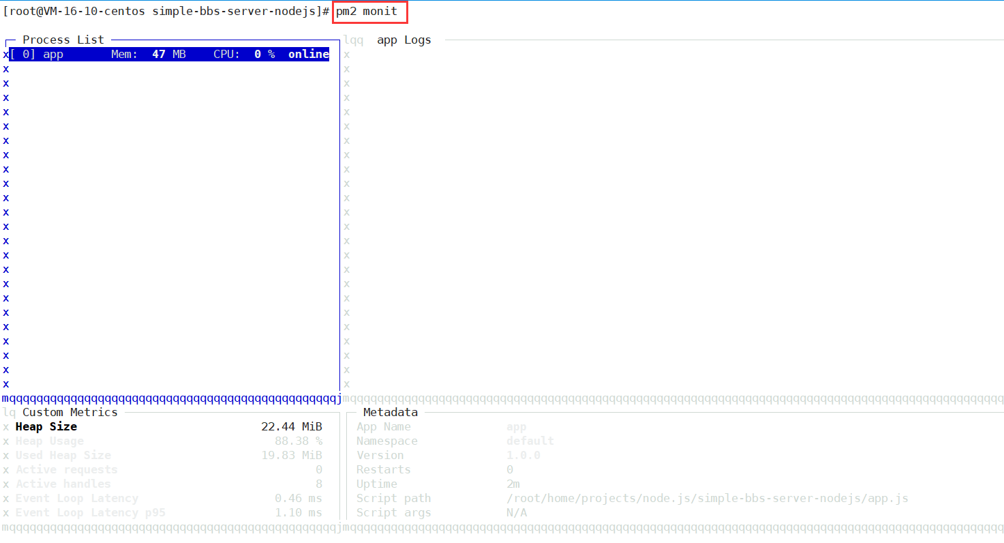
Task: Click the 'Script path' metadata label
Action: pyautogui.click(x=394, y=498)
